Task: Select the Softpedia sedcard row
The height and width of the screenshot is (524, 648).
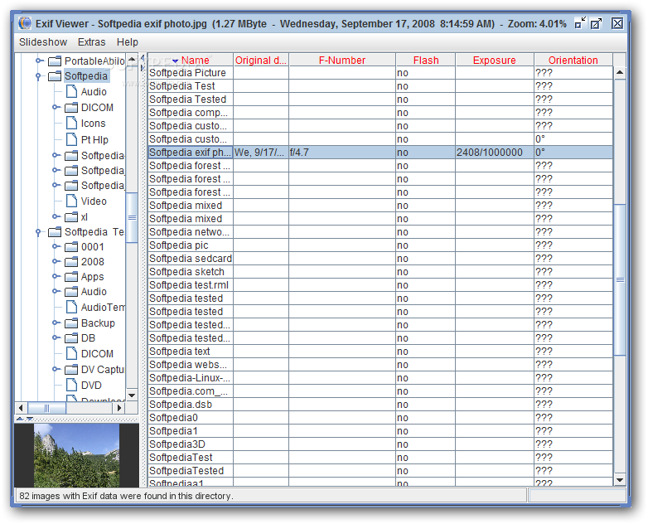Action: click(x=380, y=259)
